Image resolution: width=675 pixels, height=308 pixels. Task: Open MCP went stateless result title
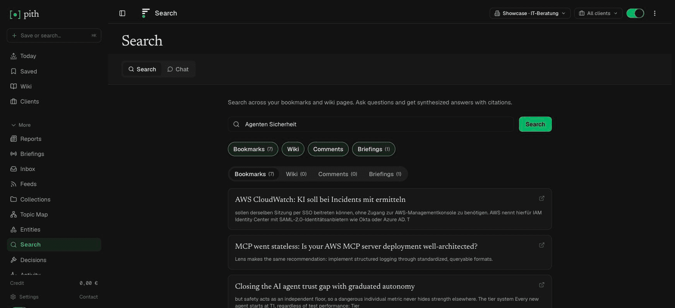tap(356, 247)
